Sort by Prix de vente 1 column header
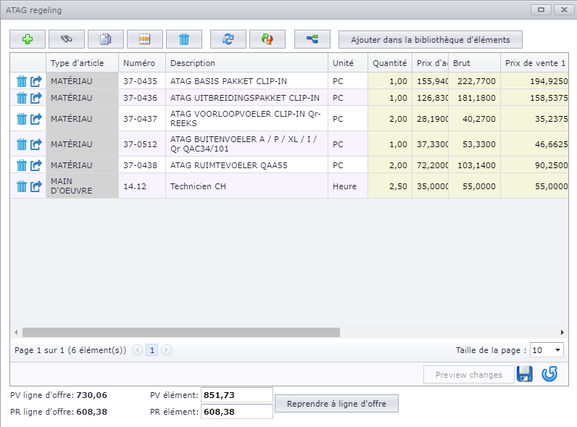This screenshot has width=577, height=427. (534, 63)
